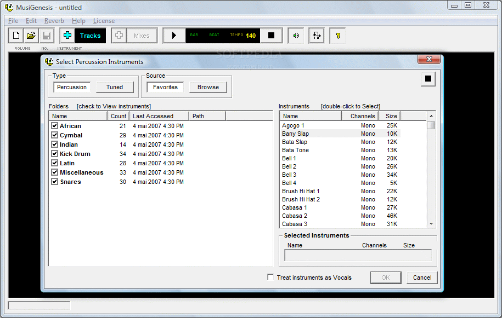This screenshot has width=502, height=318.
Task: Choose Favorites as source
Action: [165, 87]
